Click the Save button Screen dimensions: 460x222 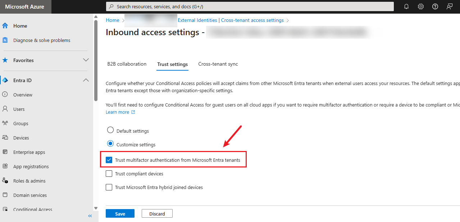(x=120, y=213)
